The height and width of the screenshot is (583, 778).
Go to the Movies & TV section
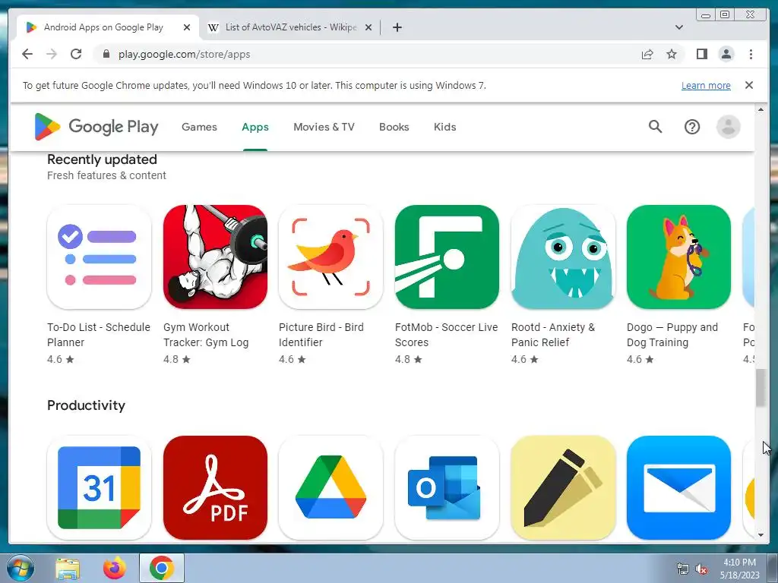(324, 127)
